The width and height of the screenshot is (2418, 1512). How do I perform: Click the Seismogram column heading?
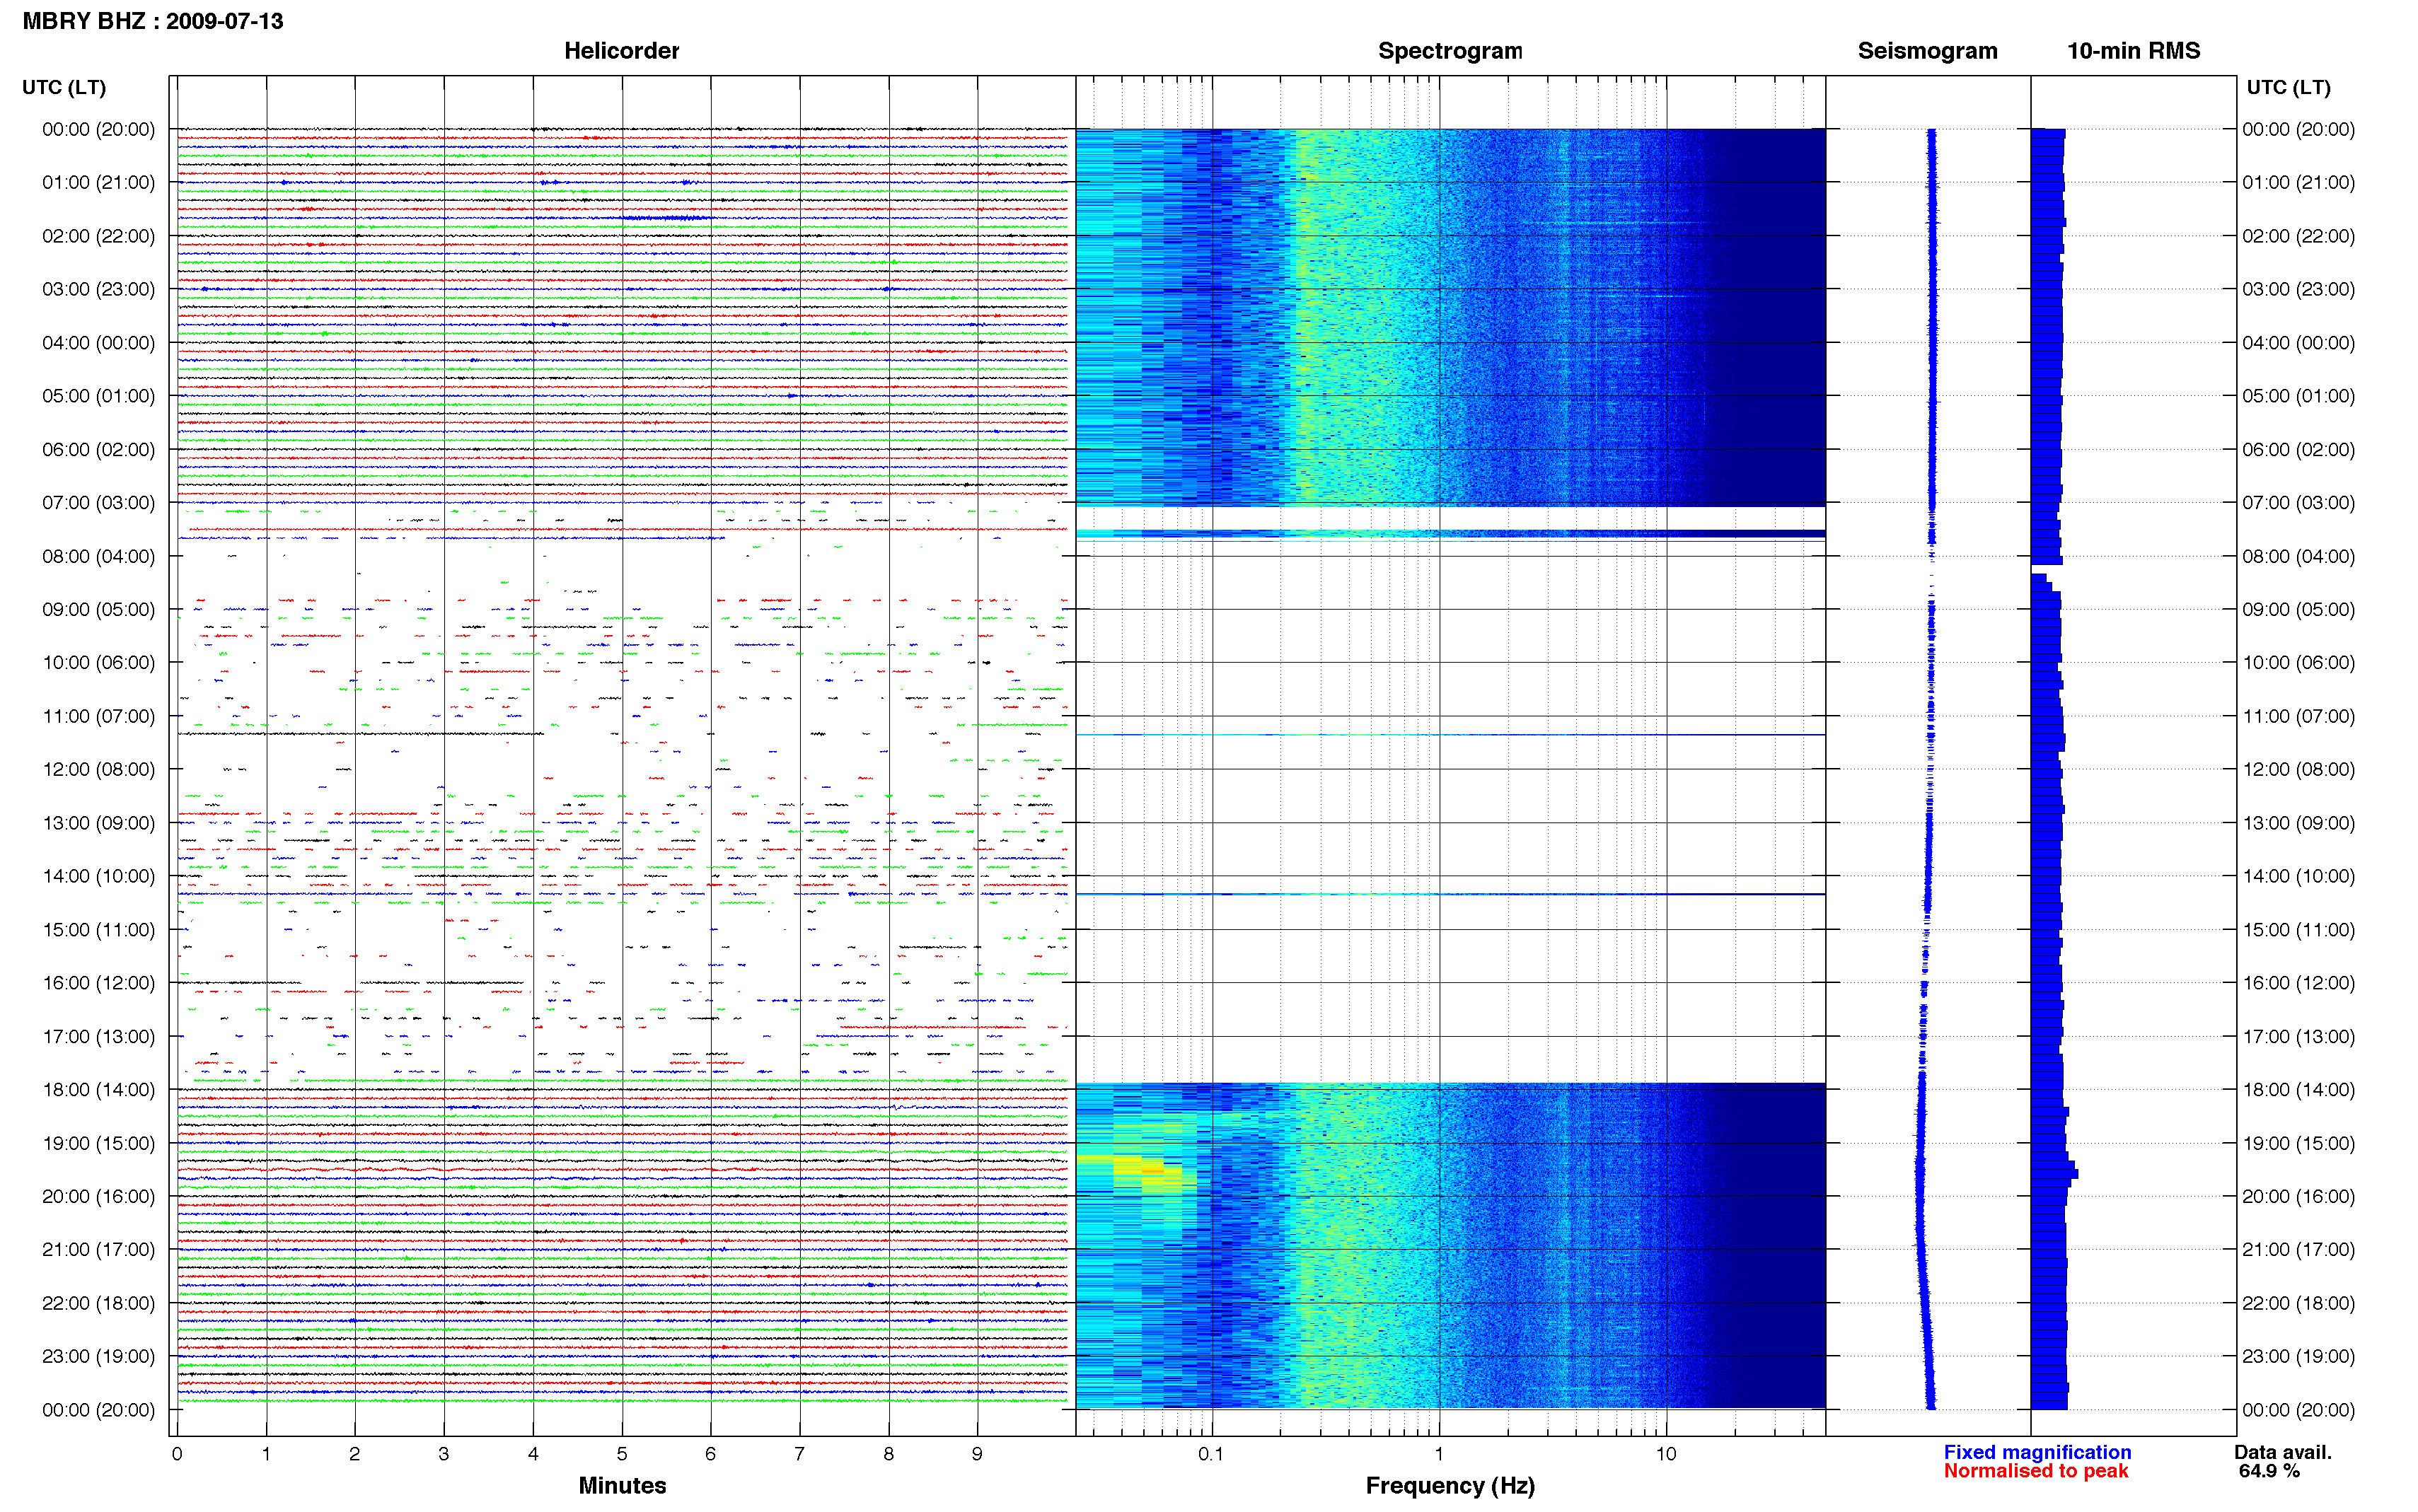coord(1927,51)
